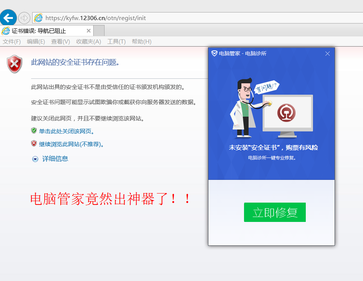363x281 pixels.
Task: Open the 编辑(E) menu
Action: coord(36,42)
